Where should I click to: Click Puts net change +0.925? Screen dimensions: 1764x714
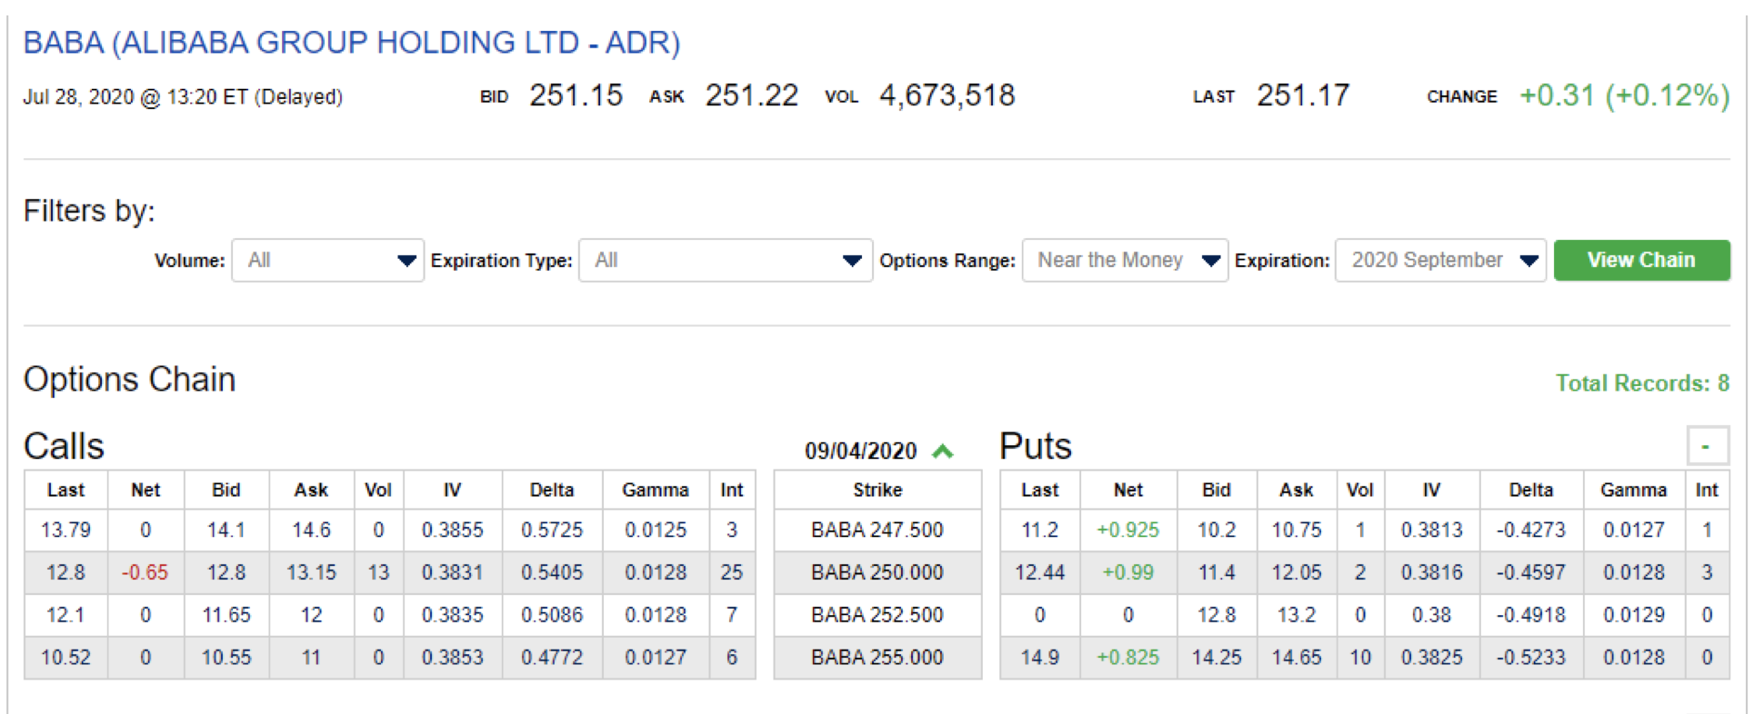pos(1128,530)
